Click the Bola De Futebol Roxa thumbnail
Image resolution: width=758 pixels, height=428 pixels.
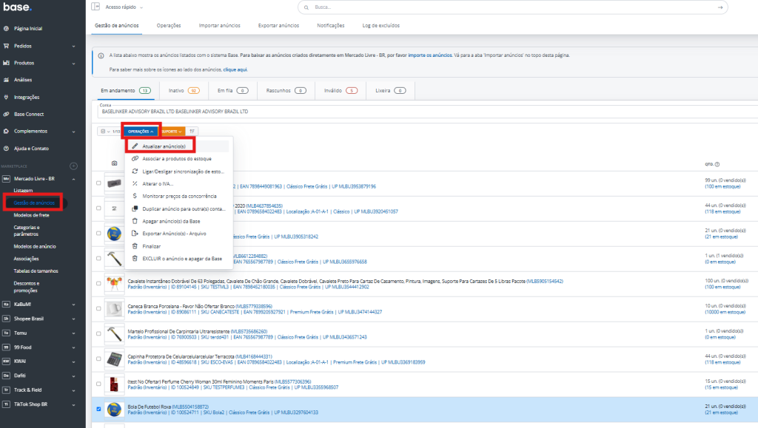click(x=114, y=410)
